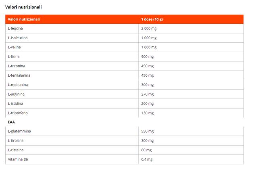Viewport: 258px width, 169px height.
Task: Click the L-fenilalanina row label
Action: point(19,75)
